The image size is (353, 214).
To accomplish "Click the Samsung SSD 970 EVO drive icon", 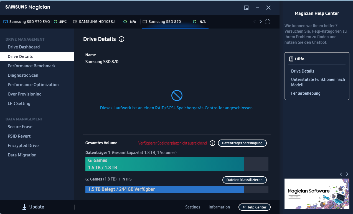I will (x=6, y=22).
